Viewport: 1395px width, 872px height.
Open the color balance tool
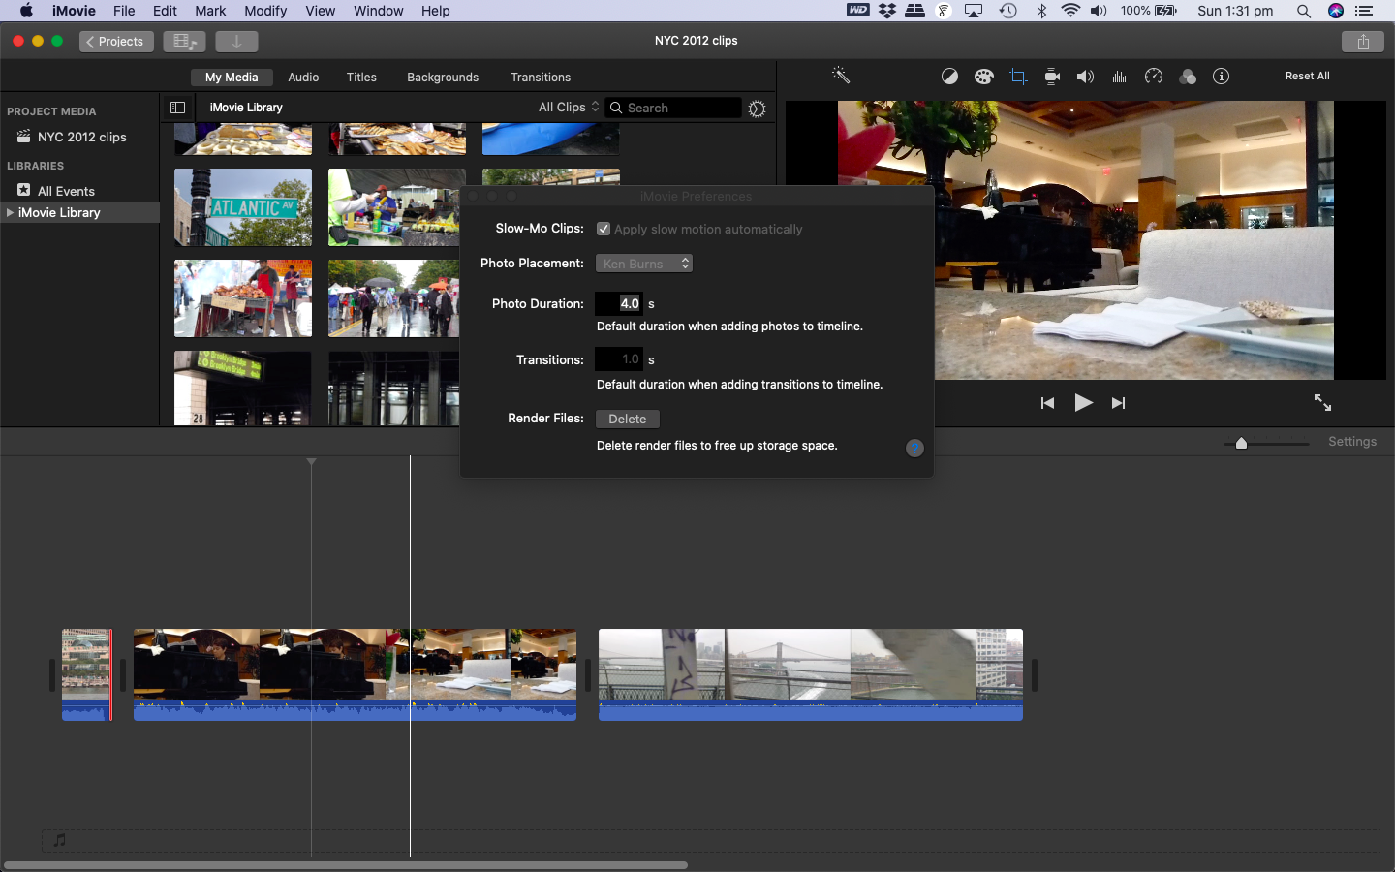pos(949,77)
